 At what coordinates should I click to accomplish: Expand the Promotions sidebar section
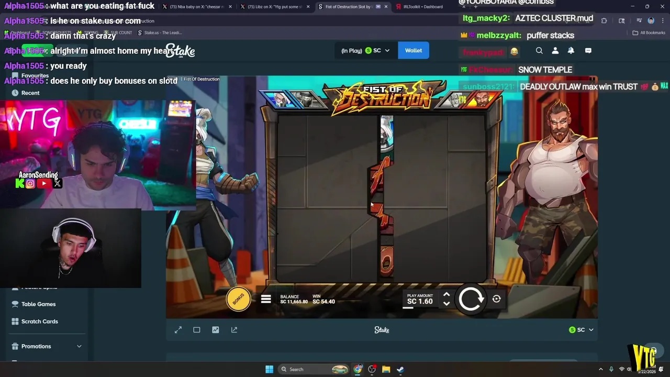pos(47,347)
